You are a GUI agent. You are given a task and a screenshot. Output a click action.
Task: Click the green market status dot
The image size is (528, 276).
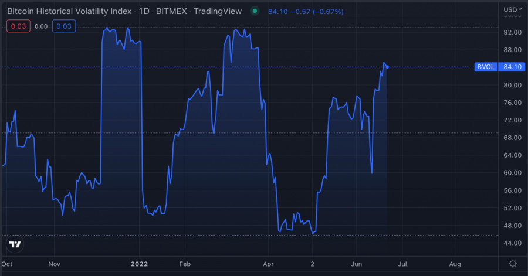tap(253, 11)
